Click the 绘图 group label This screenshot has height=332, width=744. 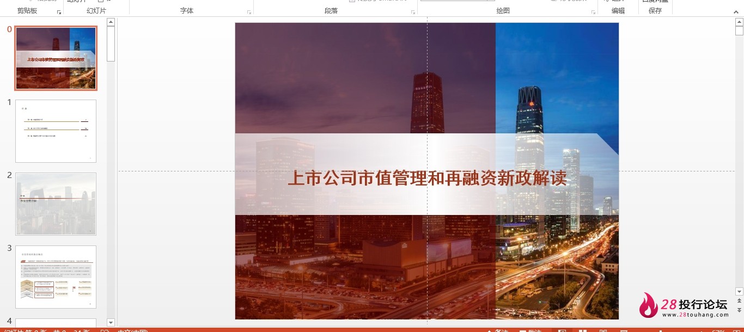pos(503,10)
